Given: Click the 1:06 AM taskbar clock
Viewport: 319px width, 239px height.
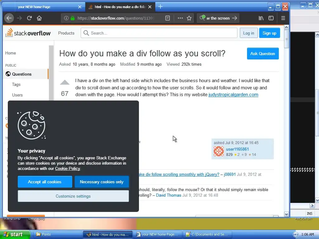Looking at the screenshot, I should [307, 234].
